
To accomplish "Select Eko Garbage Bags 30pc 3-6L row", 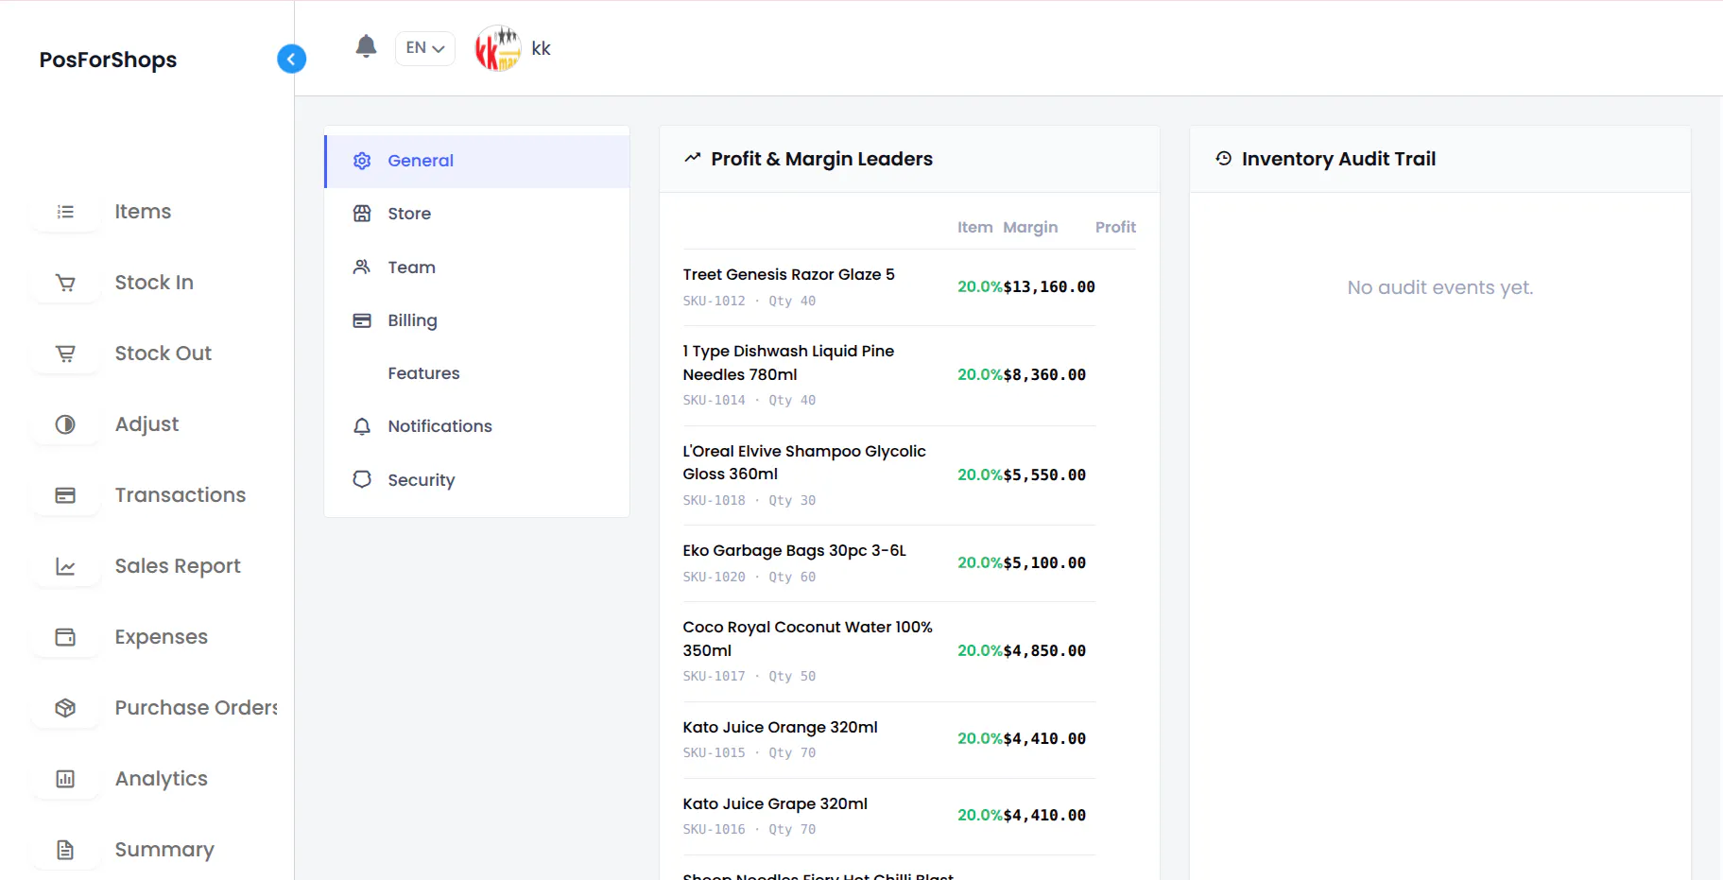I will point(889,563).
